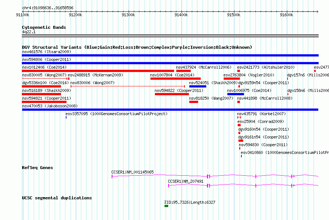The image size is (329, 220).
Task: Click UCSC segmental duplications track title
Action: (57, 198)
